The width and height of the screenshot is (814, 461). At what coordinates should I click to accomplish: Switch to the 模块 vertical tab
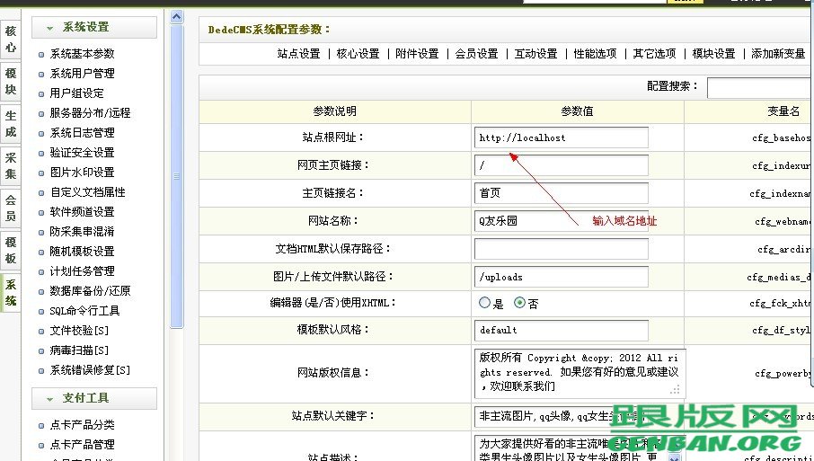tap(11, 82)
